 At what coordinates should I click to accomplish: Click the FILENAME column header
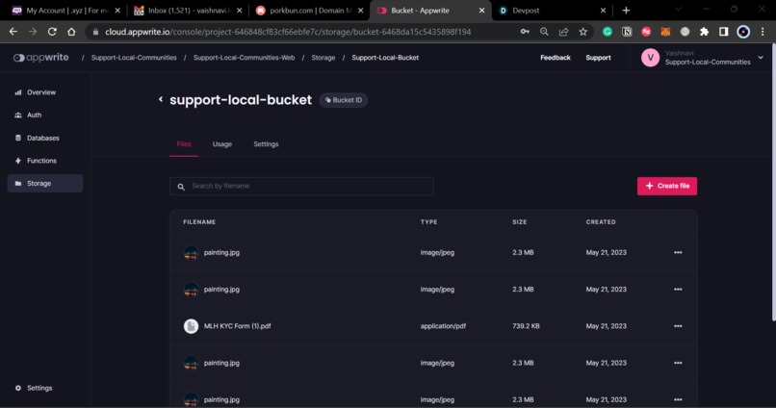click(x=199, y=222)
